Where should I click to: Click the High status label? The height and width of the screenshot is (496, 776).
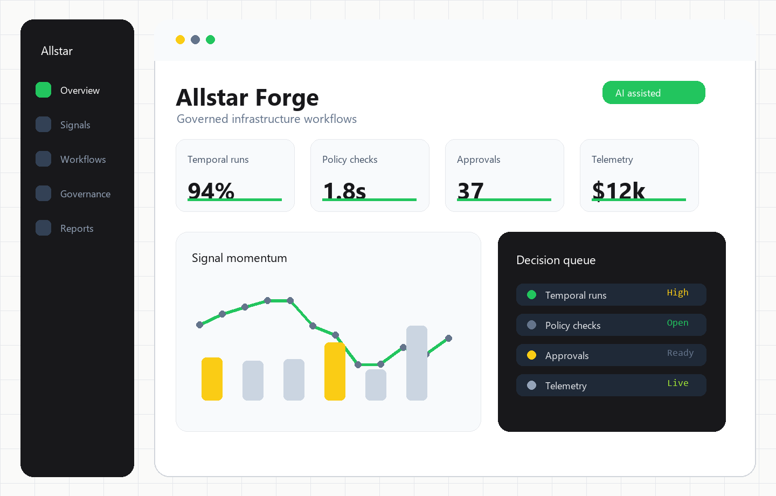677,293
